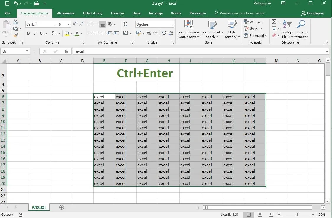
Task: Click the vertical scrollbar down arrow
Action: pyautogui.click(x=328, y=201)
